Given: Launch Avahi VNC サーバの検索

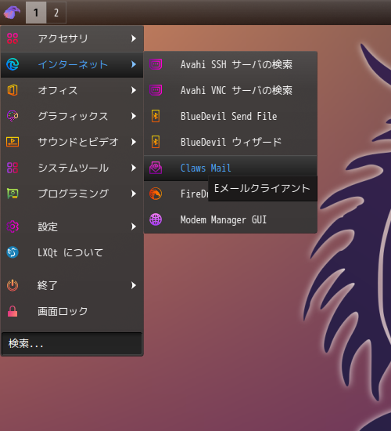Looking at the screenshot, I should click(x=231, y=90).
